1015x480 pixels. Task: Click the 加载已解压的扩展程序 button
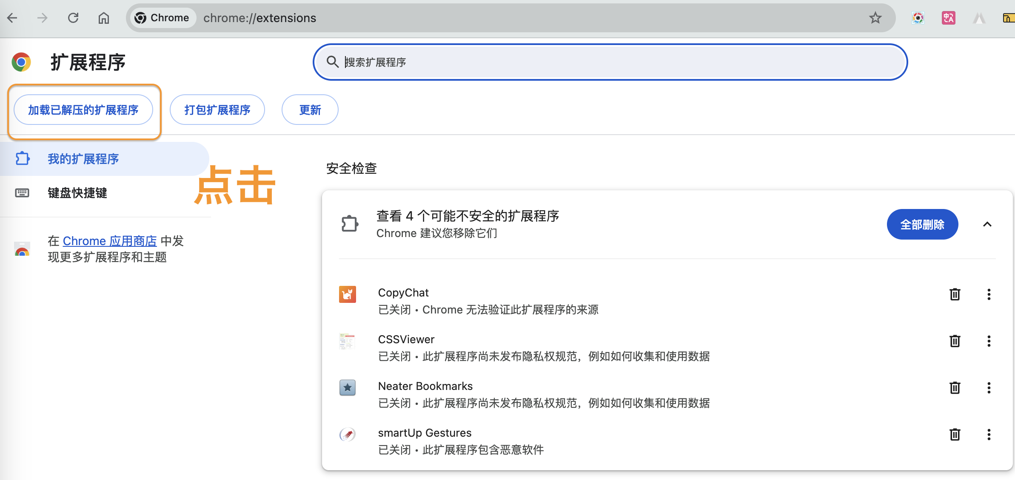pyautogui.click(x=83, y=110)
